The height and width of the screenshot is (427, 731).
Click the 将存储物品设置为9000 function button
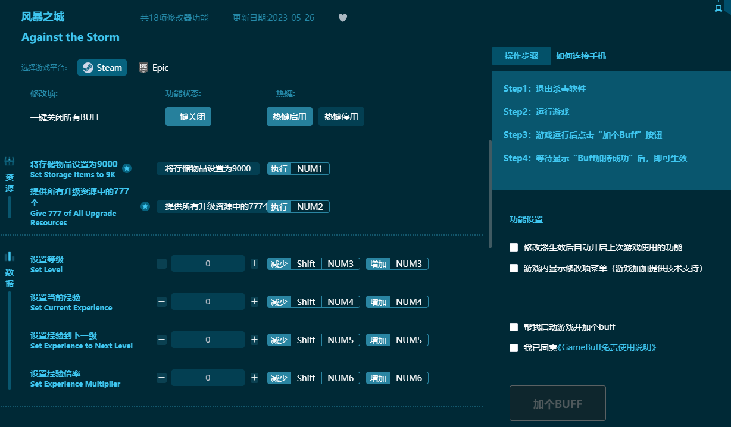(208, 169)
